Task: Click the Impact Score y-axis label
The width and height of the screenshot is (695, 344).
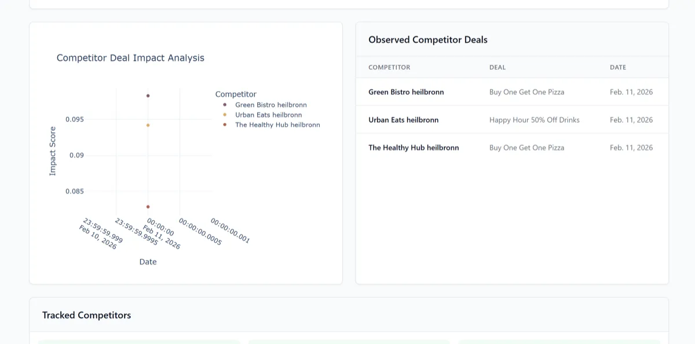Action: [x=53, y=151]
